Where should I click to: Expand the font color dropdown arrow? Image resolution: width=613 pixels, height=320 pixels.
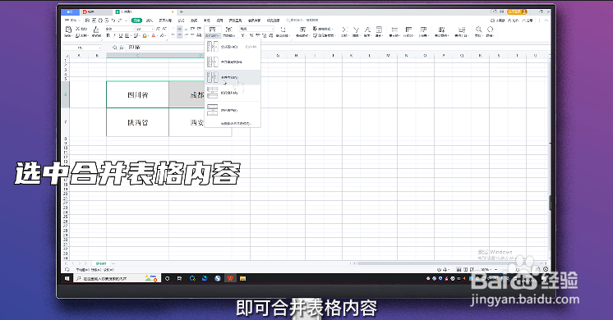point(158,36)
